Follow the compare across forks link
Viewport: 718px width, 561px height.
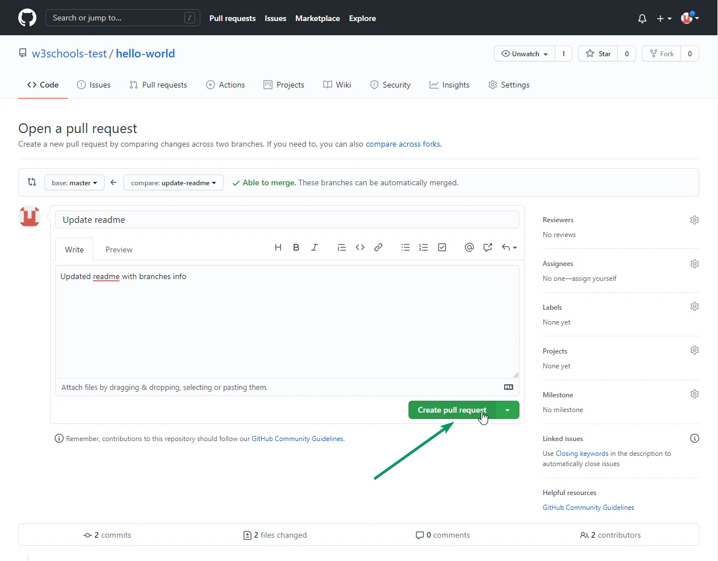tap(403, 144)
